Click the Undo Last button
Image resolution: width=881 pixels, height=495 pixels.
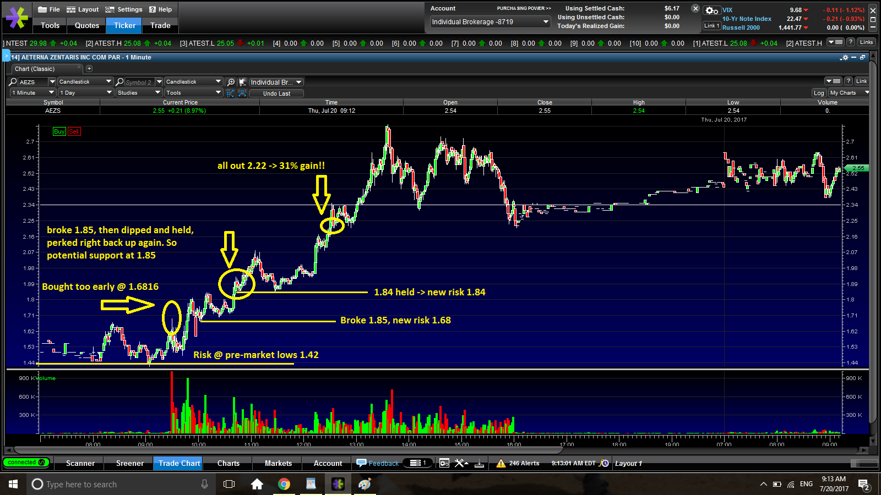click(276, 93)
